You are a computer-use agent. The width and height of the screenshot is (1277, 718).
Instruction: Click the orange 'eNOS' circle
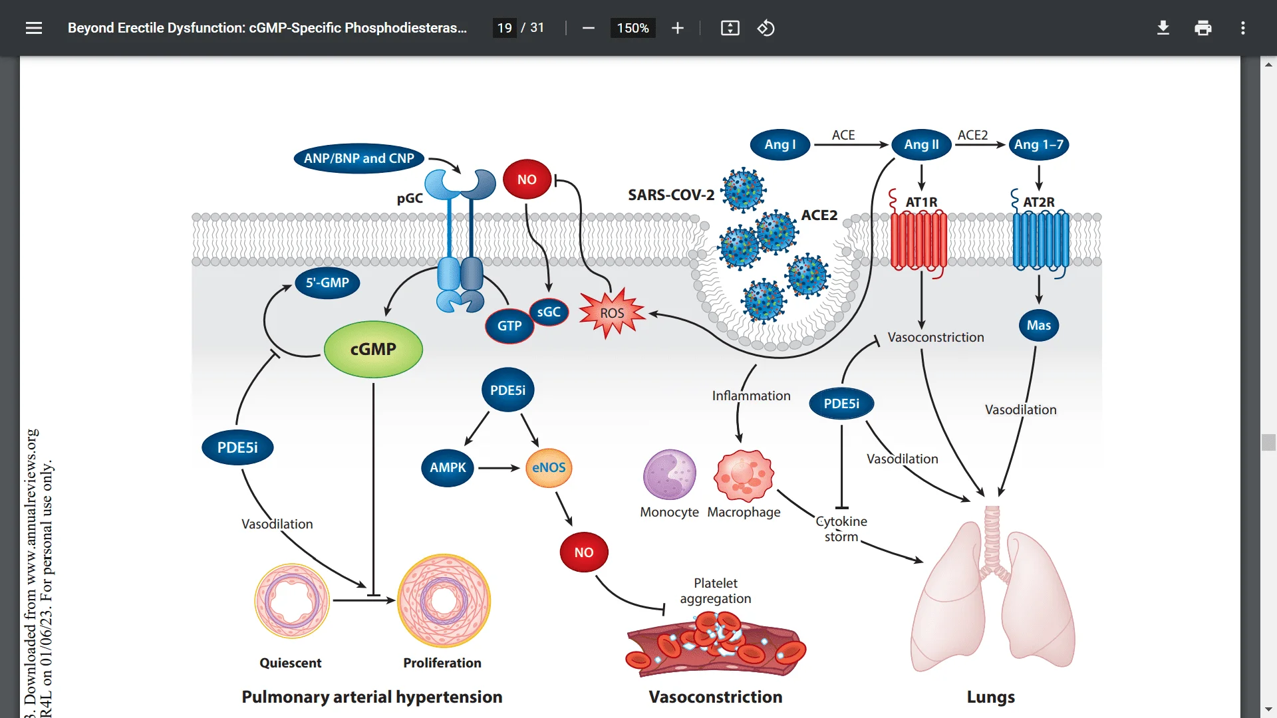coord(549,467)
